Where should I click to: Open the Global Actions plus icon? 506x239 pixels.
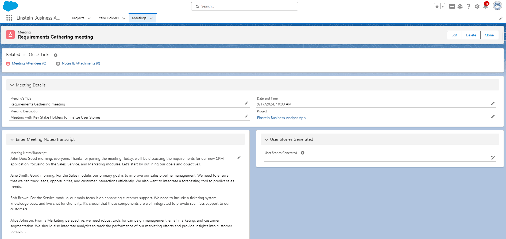452,6
